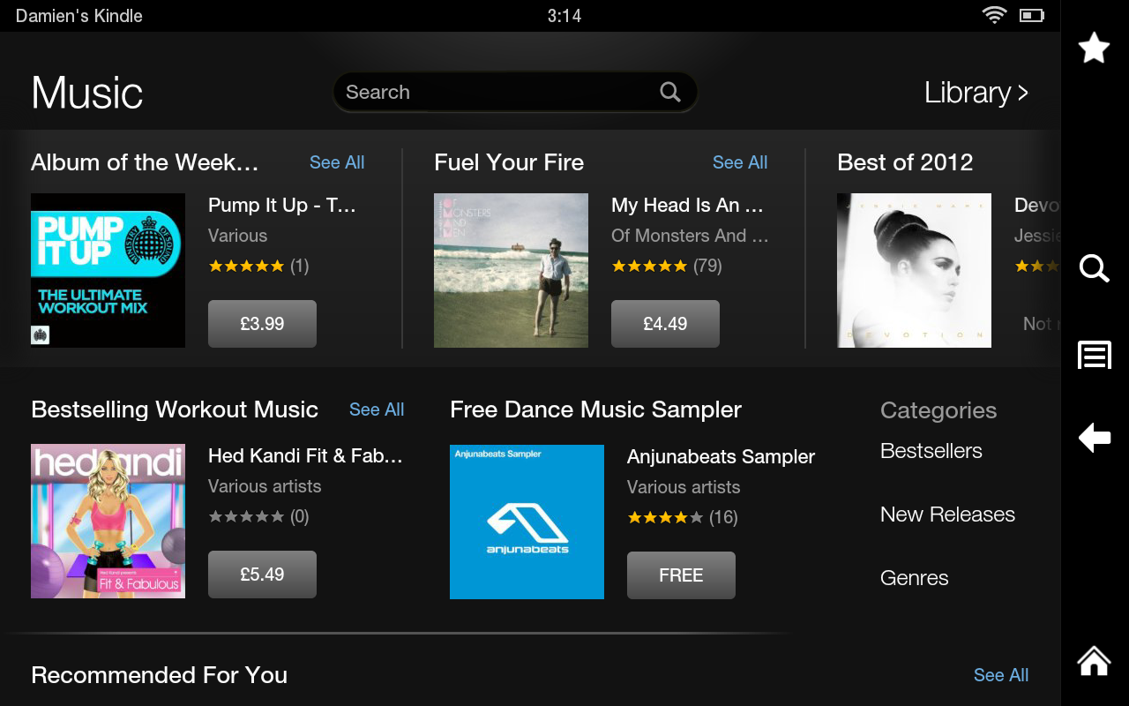See all Bestselling Workout Music
1129x706 pixels.
(x=377, y=409)
